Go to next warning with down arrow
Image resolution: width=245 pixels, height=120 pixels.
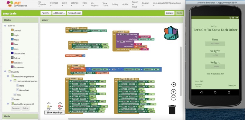pyautogui.click(x=49, y=109)
